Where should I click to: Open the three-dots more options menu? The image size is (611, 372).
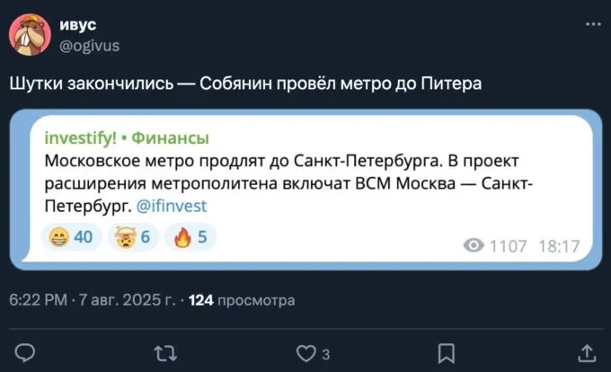tap(589, 24)
